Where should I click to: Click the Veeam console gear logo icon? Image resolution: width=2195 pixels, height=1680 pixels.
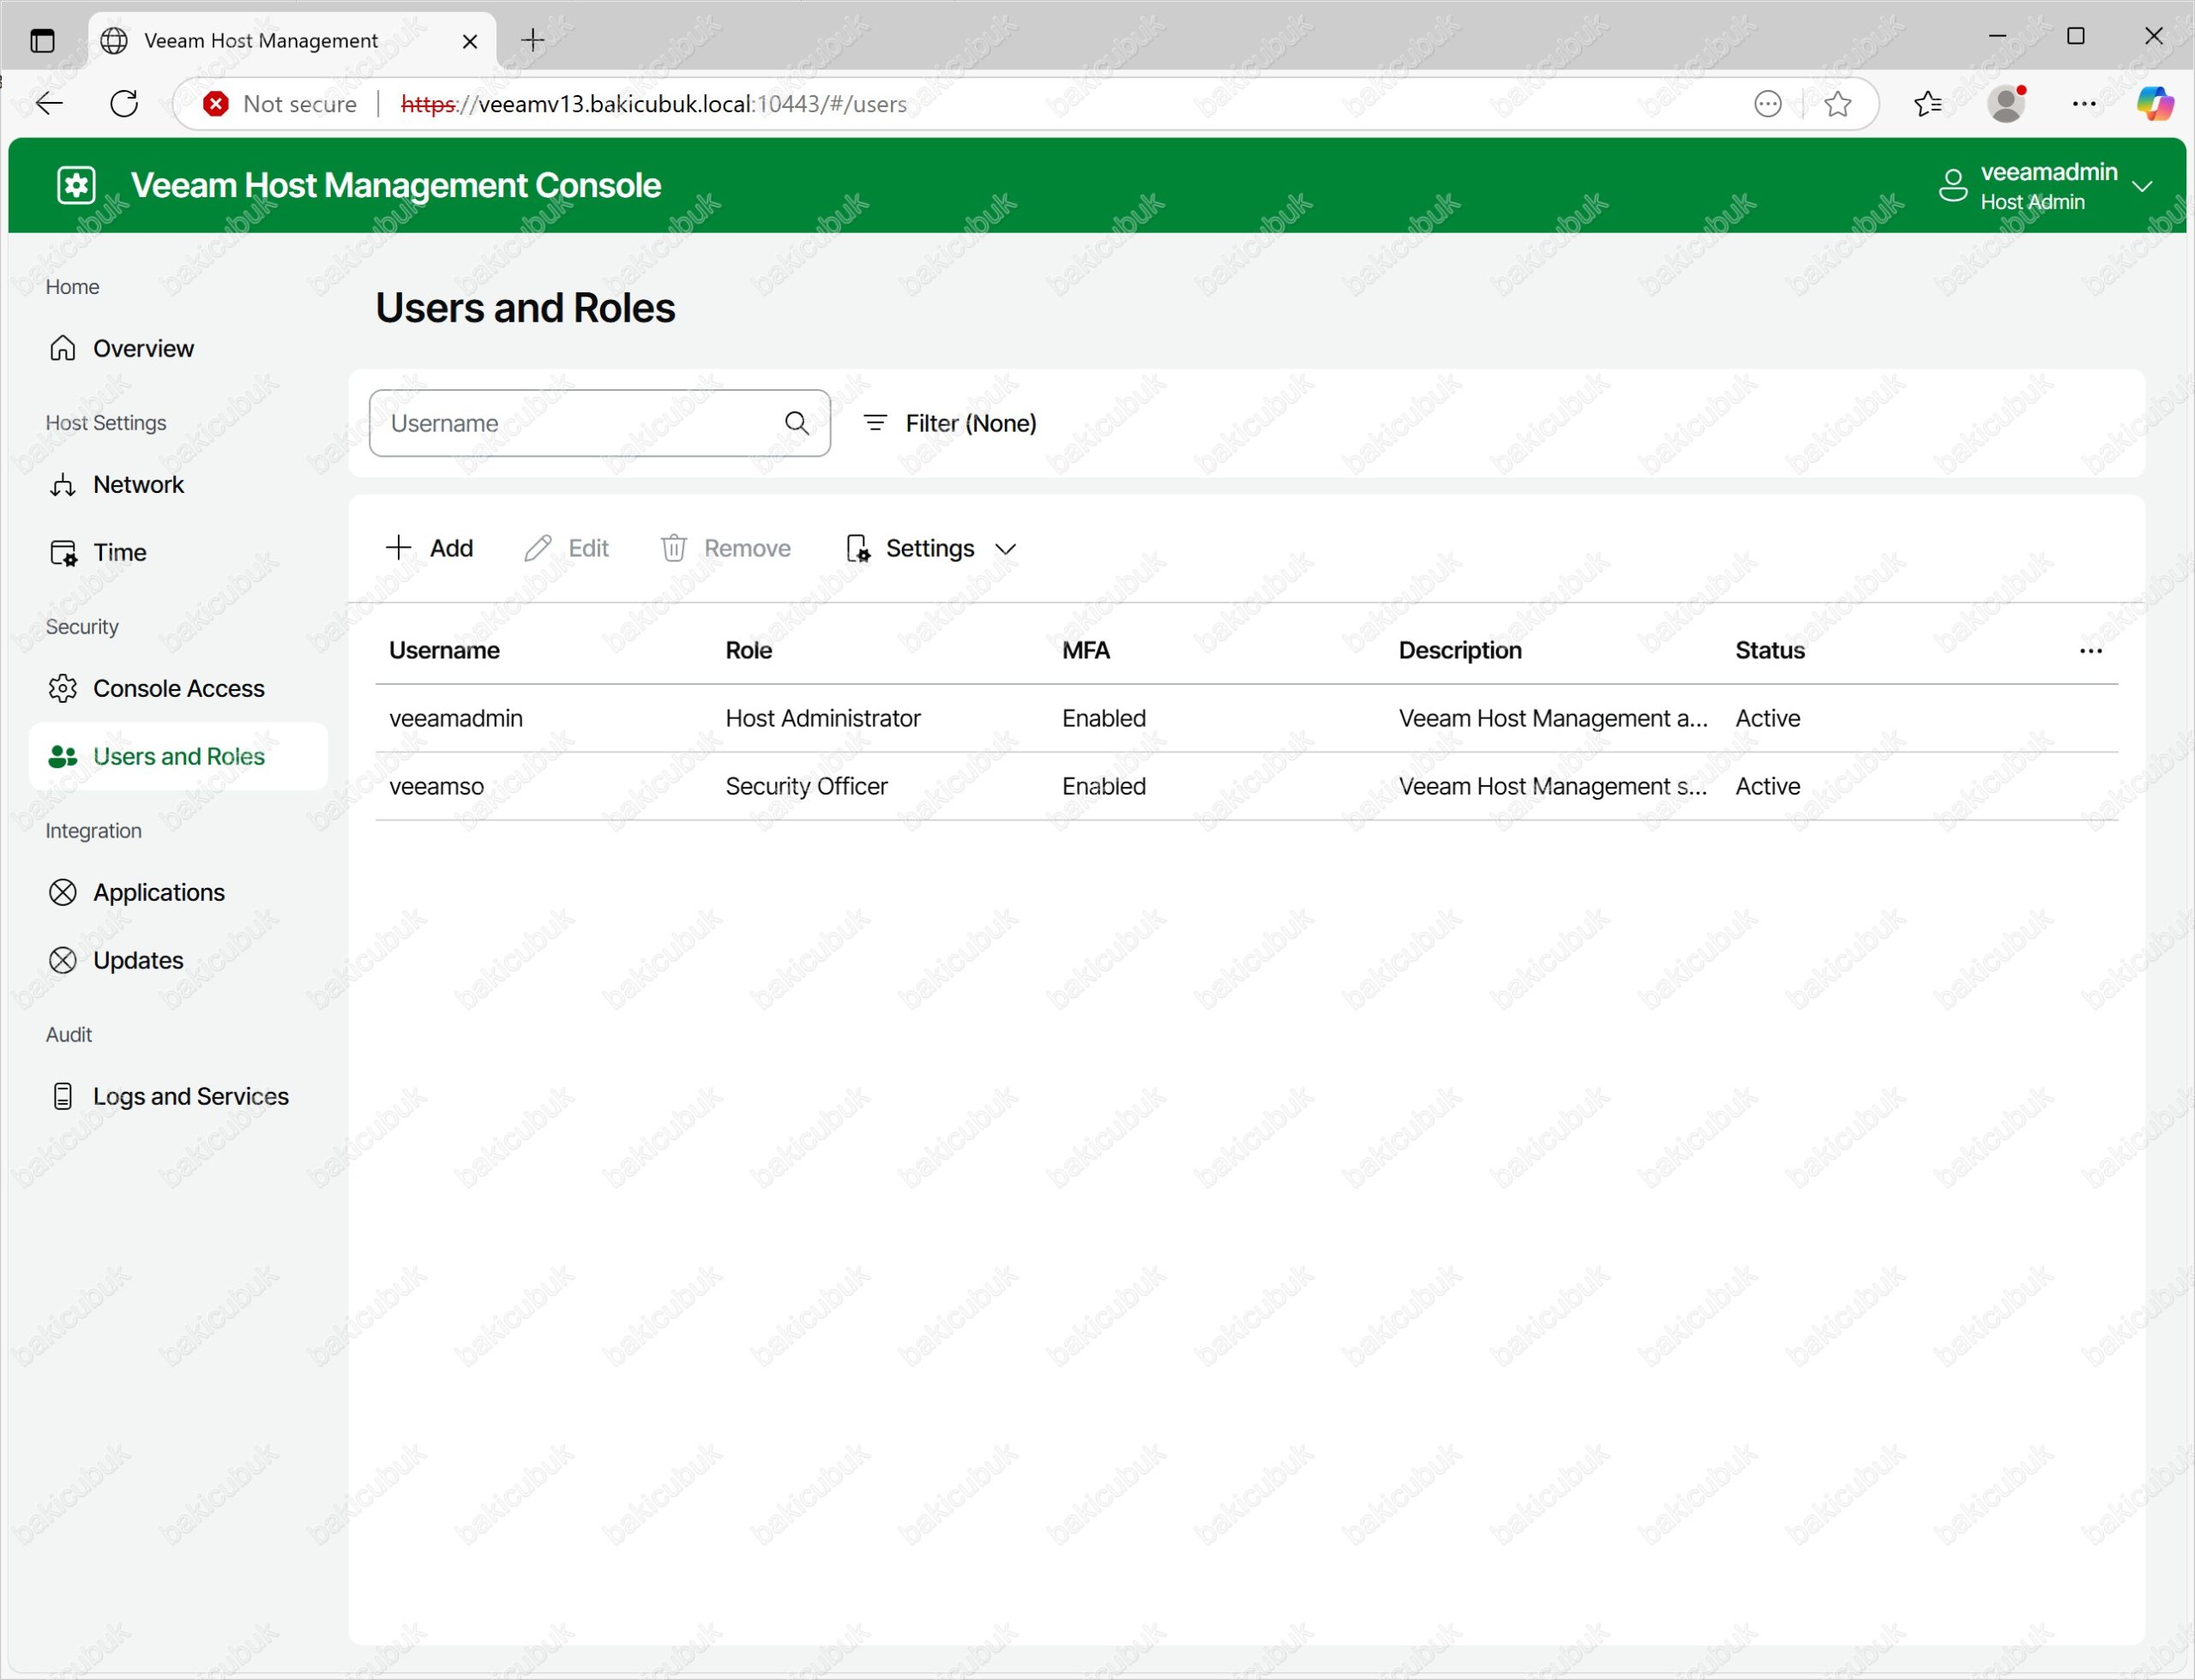pos(76,185)
